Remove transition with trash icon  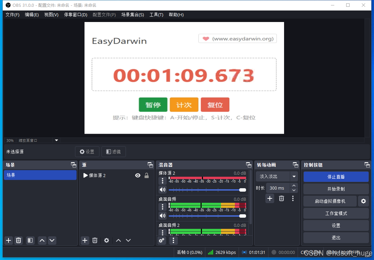pos(281,198)
